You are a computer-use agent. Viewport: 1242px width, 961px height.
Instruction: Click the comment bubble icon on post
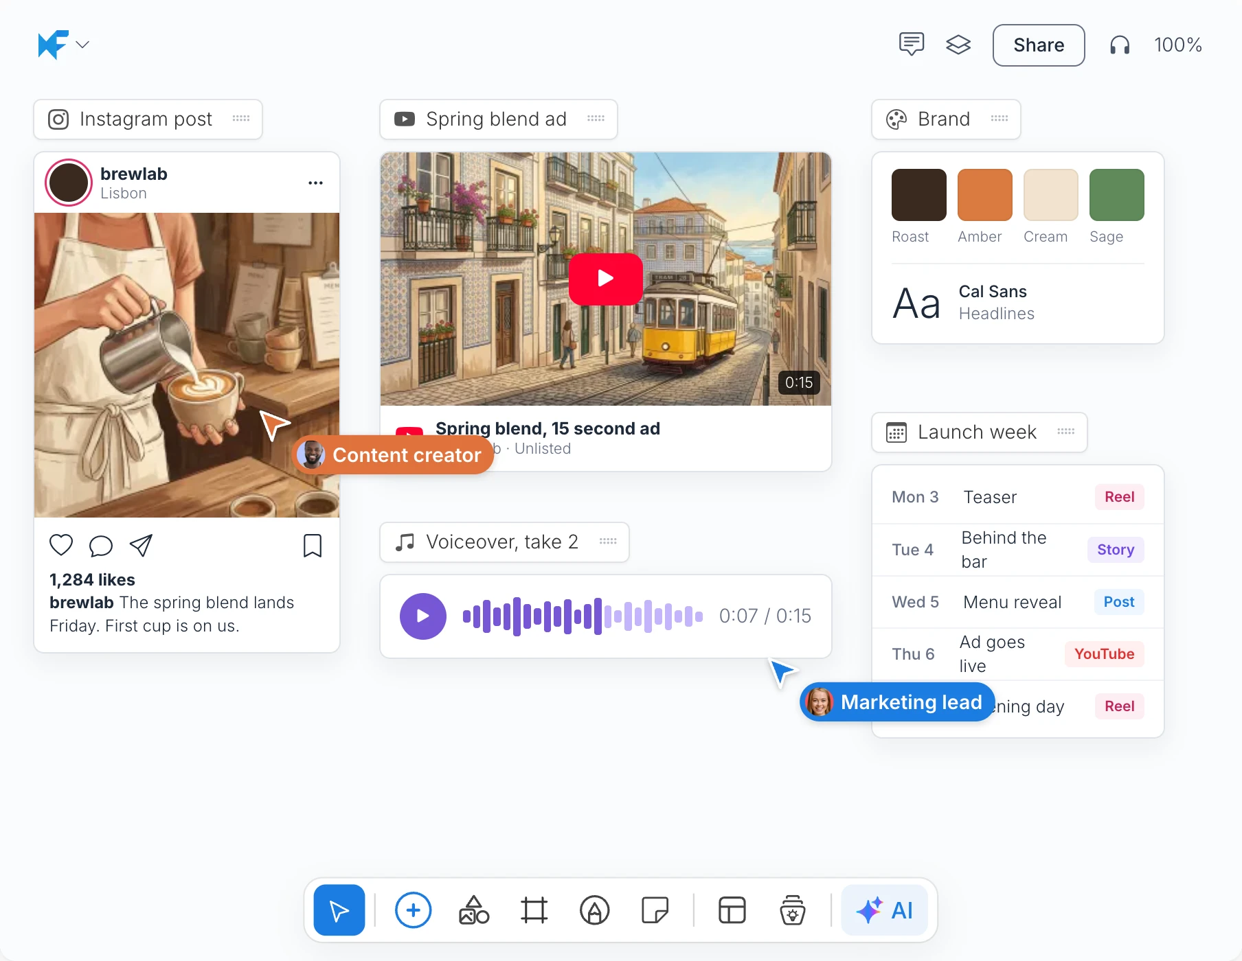tap(101, 546)
